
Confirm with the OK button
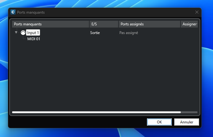(159, 122)
